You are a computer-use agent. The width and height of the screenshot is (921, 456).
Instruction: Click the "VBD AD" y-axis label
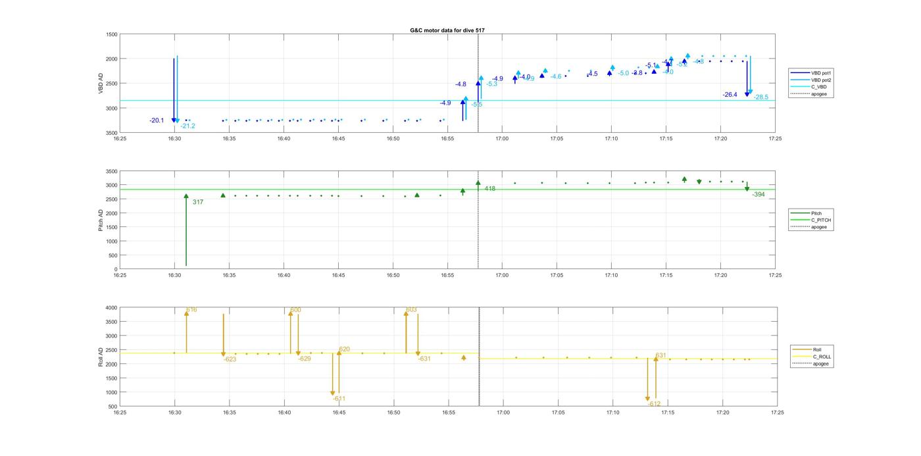[x=101, y=83]
